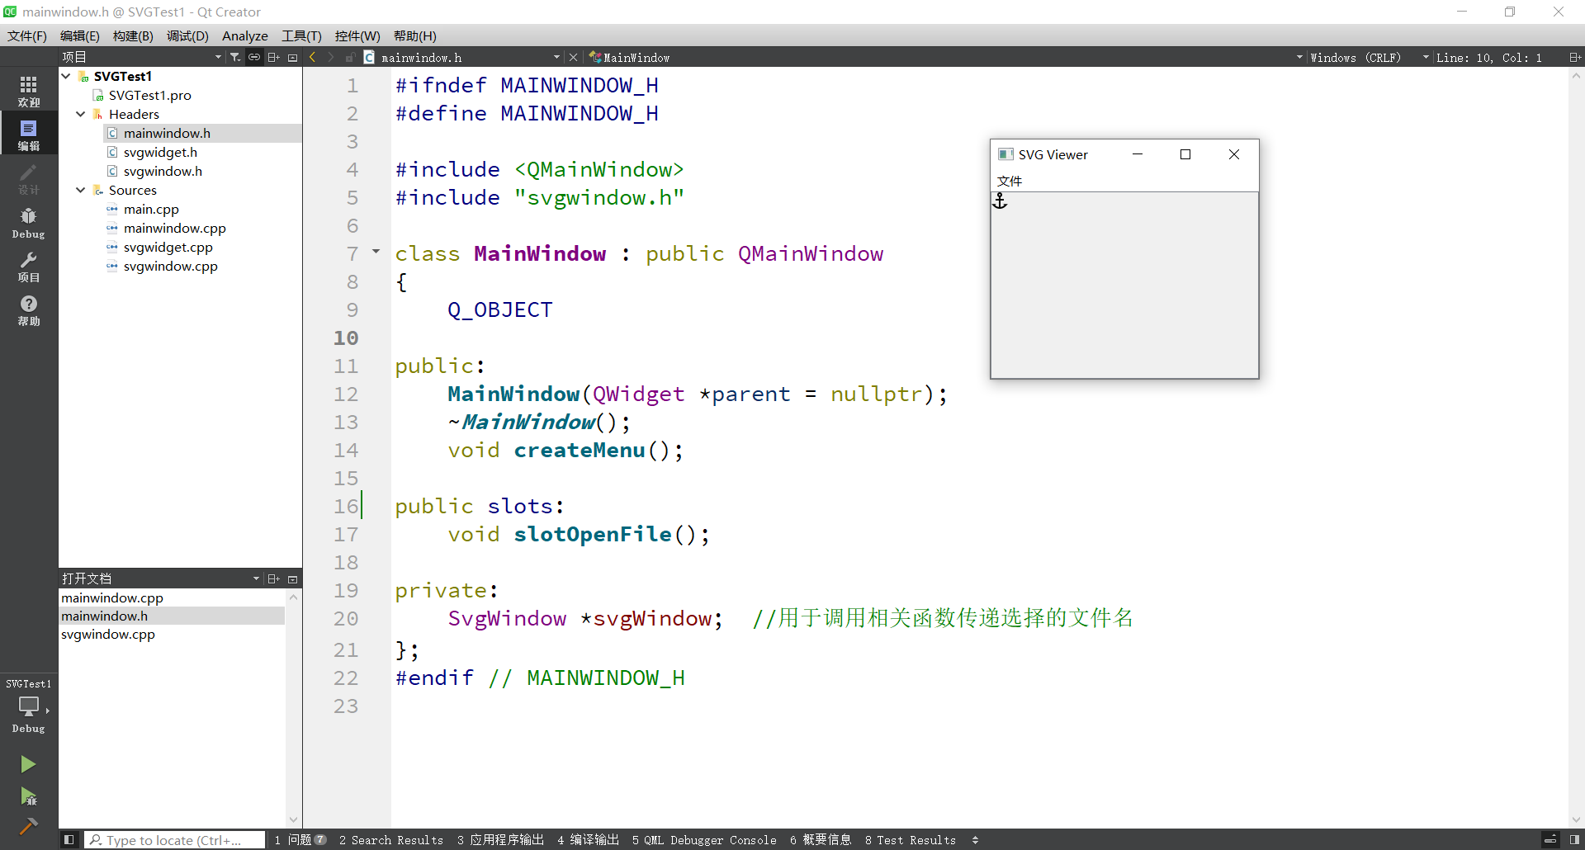Open the 编辑(E) menu

coord(80,36)
